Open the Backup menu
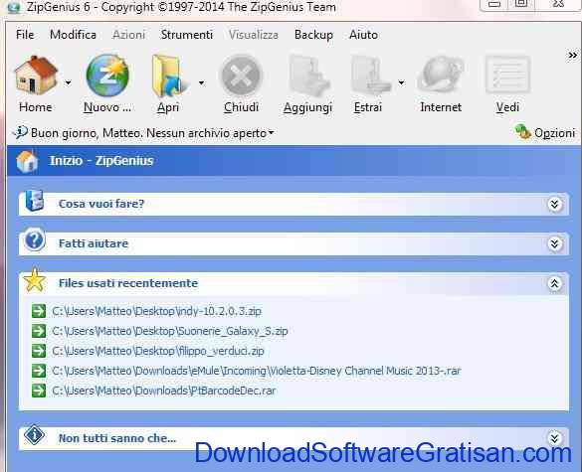This screenshot has height=472, width=582. point(313,35)
